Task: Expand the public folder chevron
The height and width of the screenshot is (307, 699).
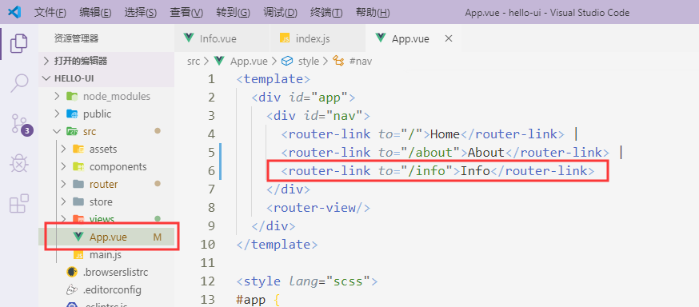Action: (57, 114)
